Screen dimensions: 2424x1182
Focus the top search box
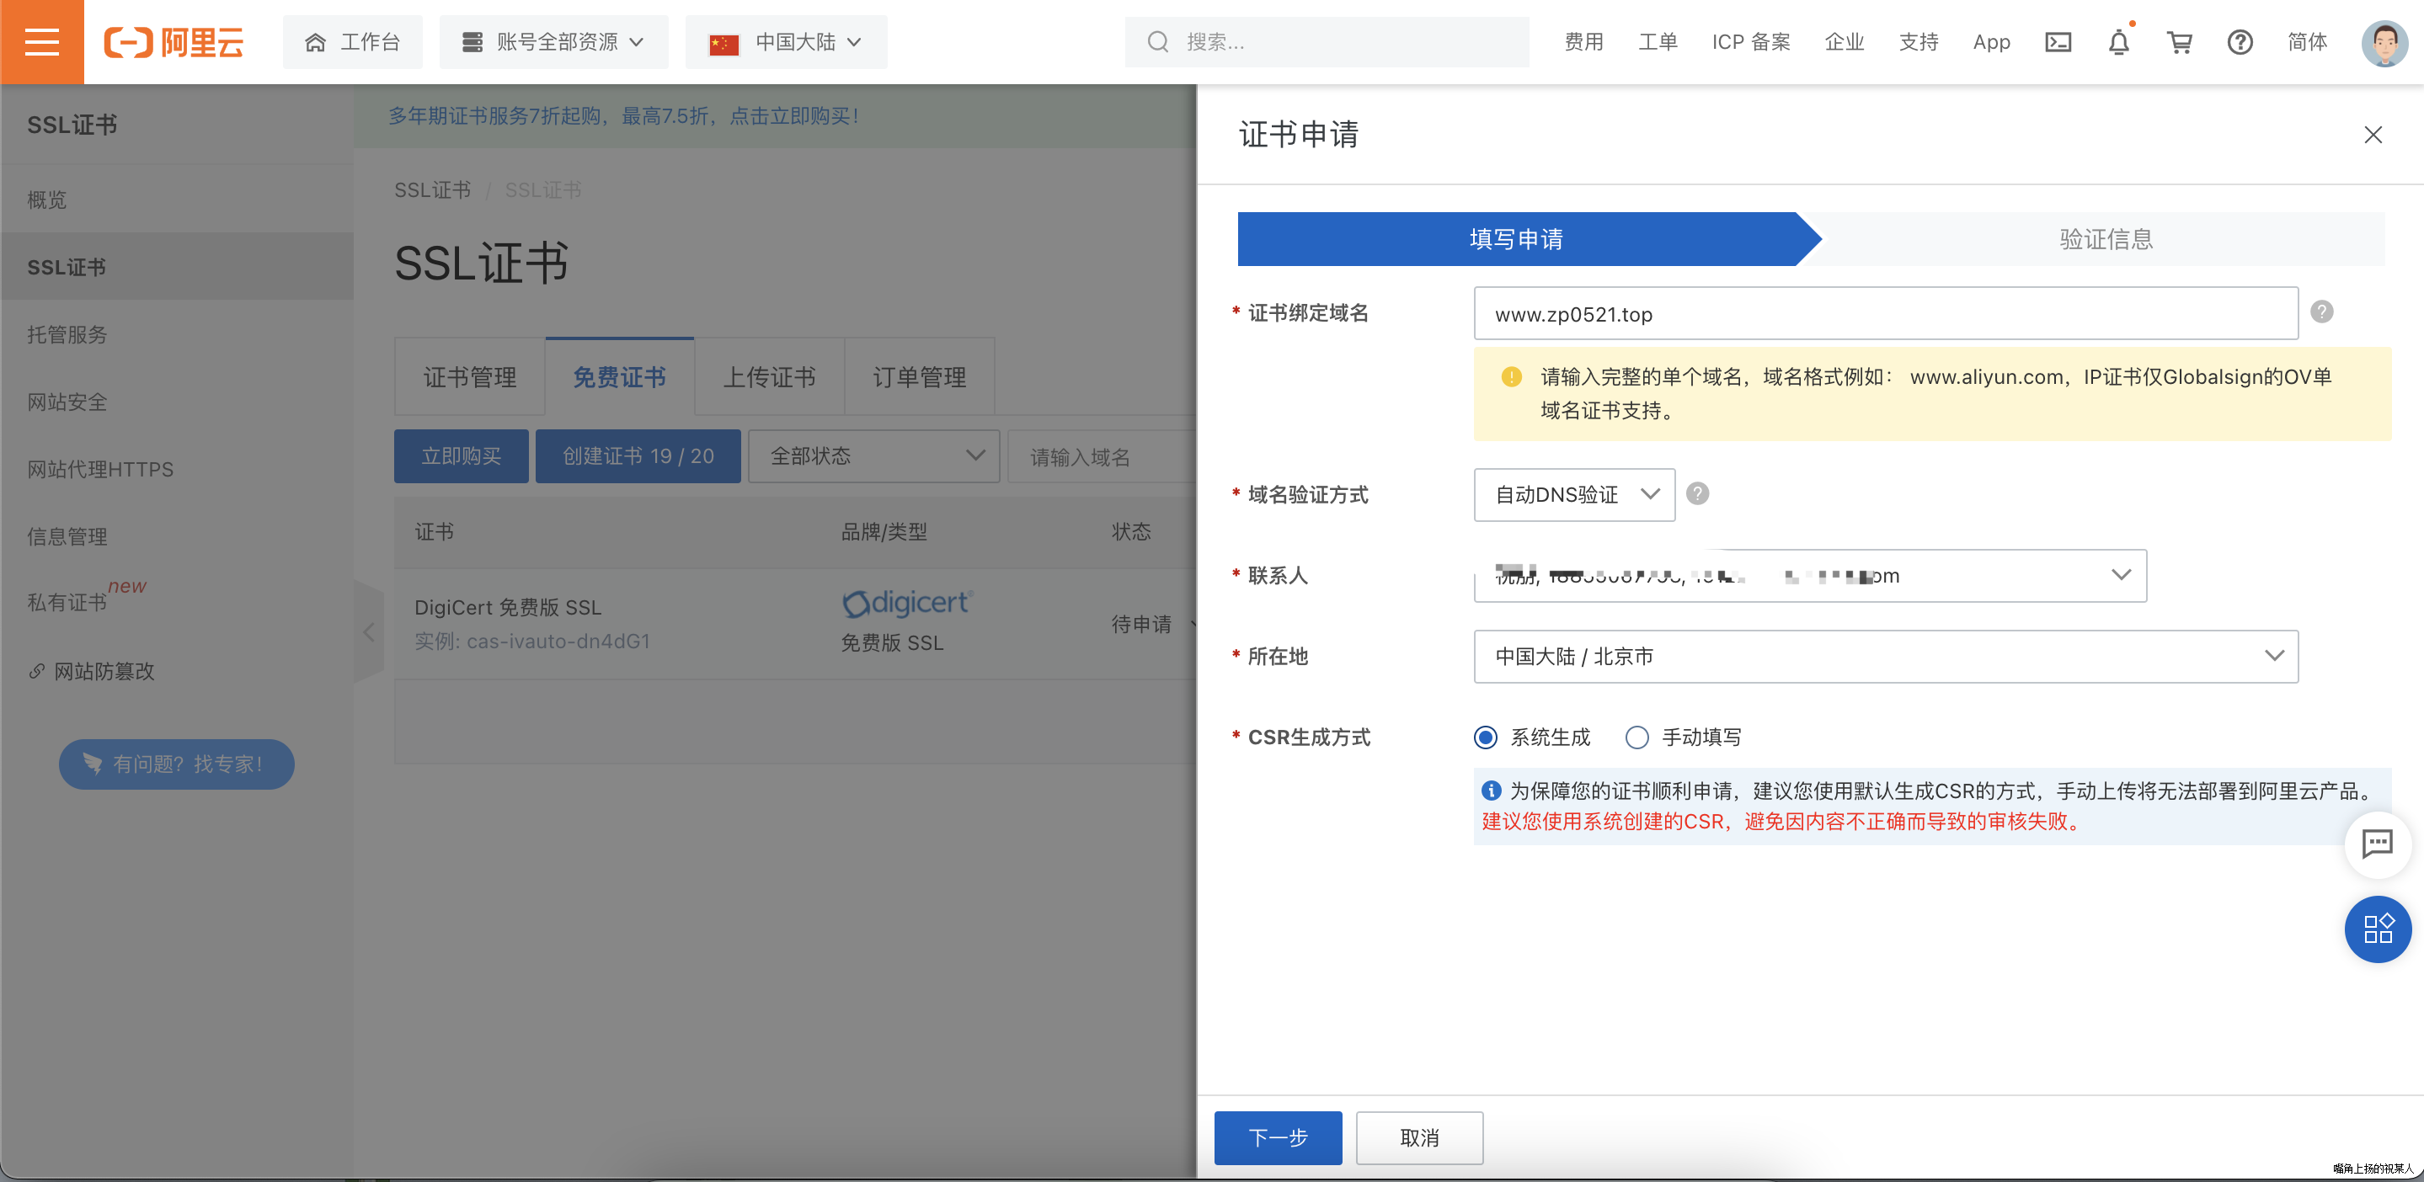pos(1327,41)
